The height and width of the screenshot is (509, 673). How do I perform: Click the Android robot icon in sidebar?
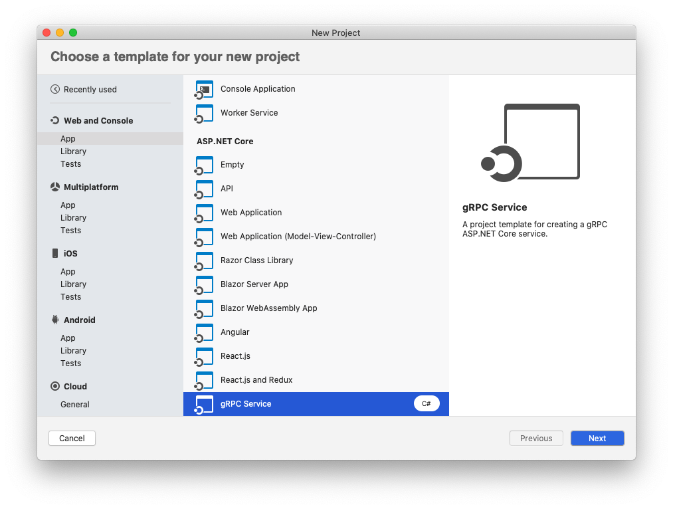[x=55, y=320]
